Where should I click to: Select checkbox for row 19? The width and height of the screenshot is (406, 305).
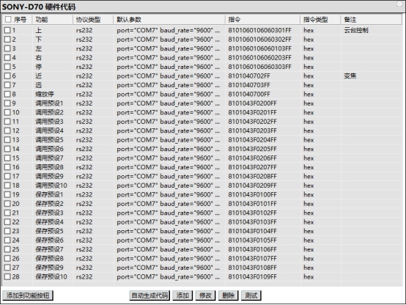(7, 194)
